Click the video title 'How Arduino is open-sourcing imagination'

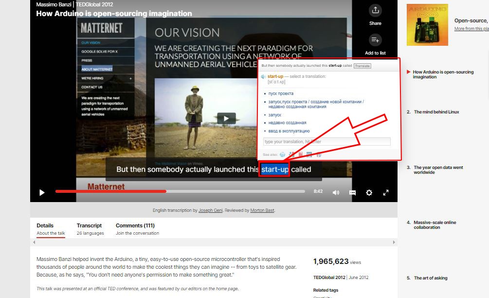tap(114, 14)
